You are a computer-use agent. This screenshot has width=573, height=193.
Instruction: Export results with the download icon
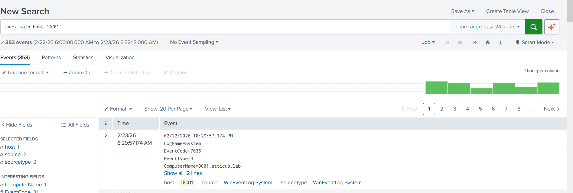[500, 43]
